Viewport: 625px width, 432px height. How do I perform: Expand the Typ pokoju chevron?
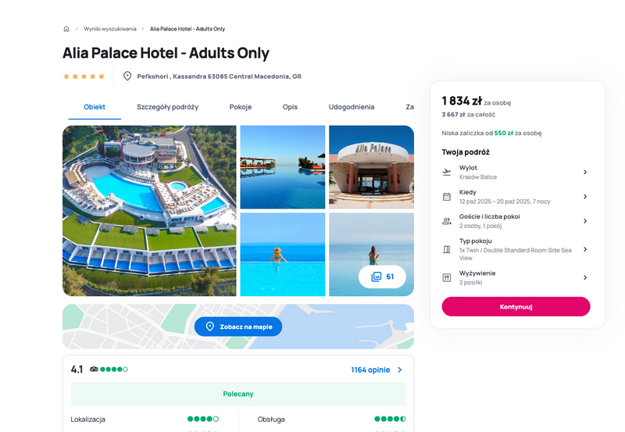click(x=585, y=249)
